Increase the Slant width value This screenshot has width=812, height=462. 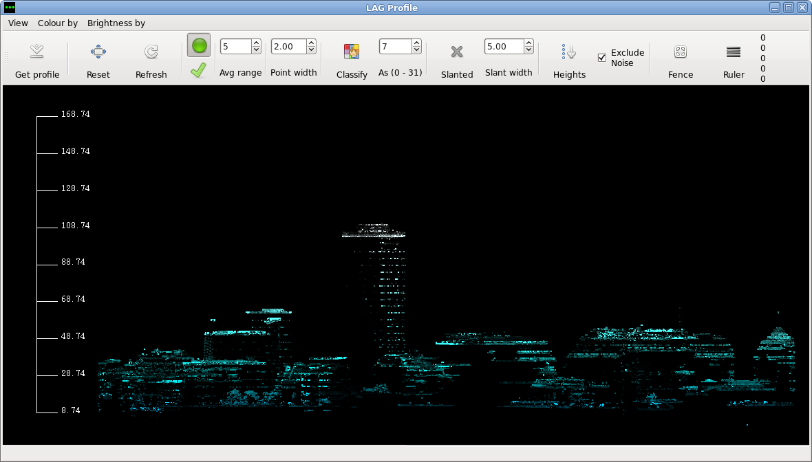point(528,43)
